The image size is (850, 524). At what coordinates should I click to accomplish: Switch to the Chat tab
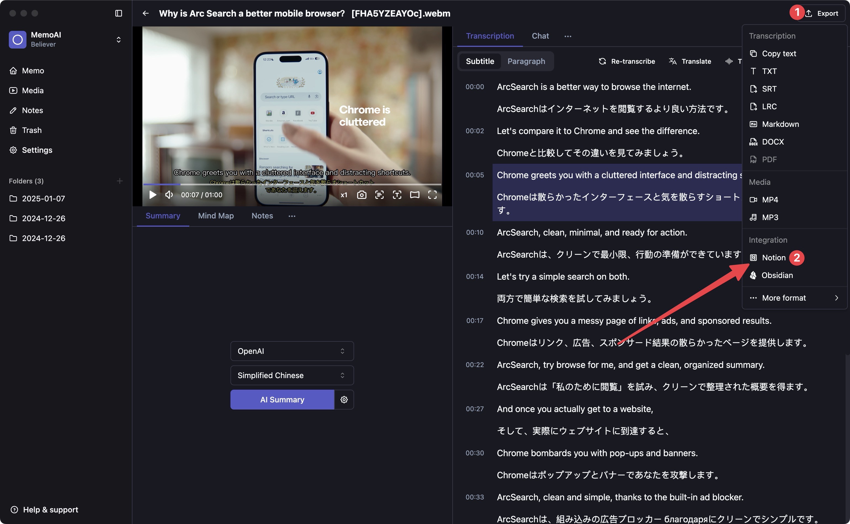tap(540, 36)
